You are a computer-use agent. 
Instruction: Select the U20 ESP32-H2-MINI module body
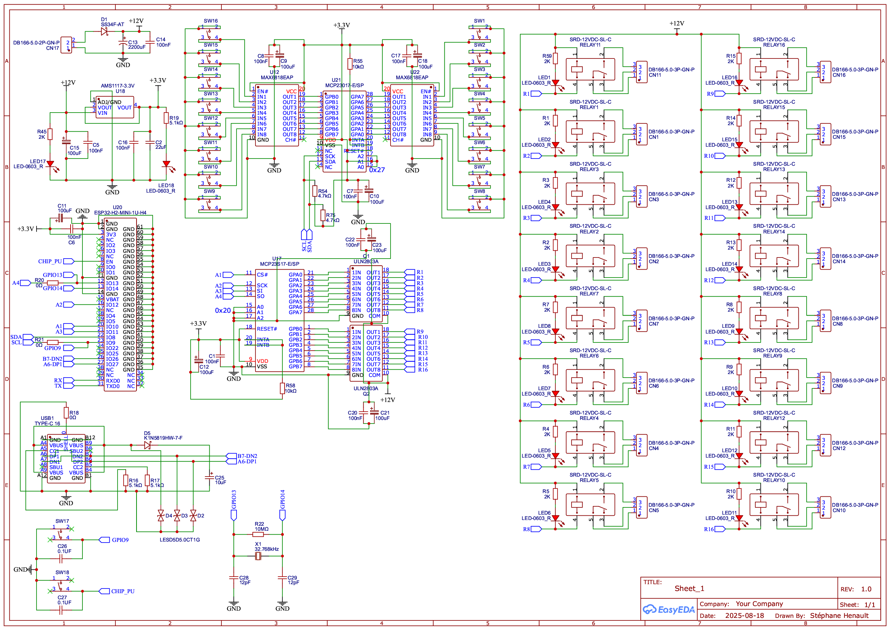pos(120,304)
